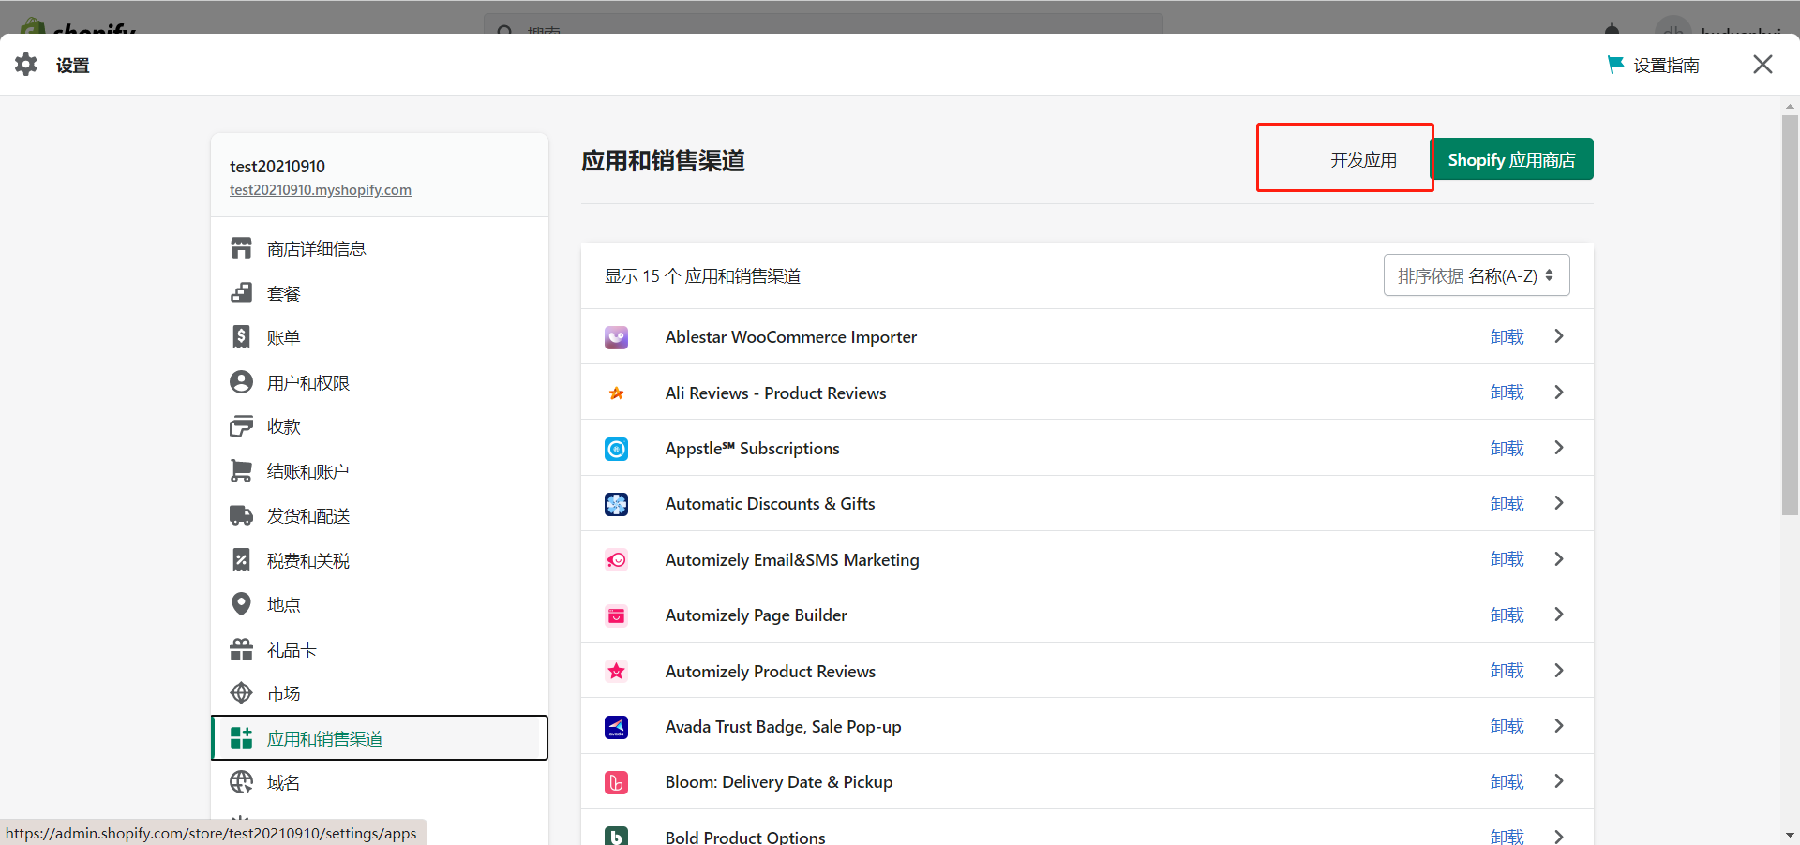1800x845 pixels.
Task: Click Automatic Discounts & Gifts app icon
Action: coord(616,504)
